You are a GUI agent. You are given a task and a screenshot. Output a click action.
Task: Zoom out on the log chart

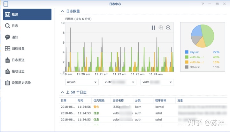[x=168, y=28]
